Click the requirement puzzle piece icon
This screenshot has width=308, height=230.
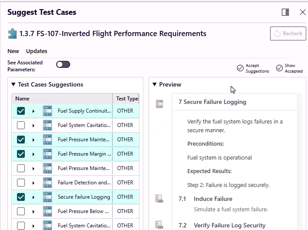pyautogui.click(x=12, y=34)
